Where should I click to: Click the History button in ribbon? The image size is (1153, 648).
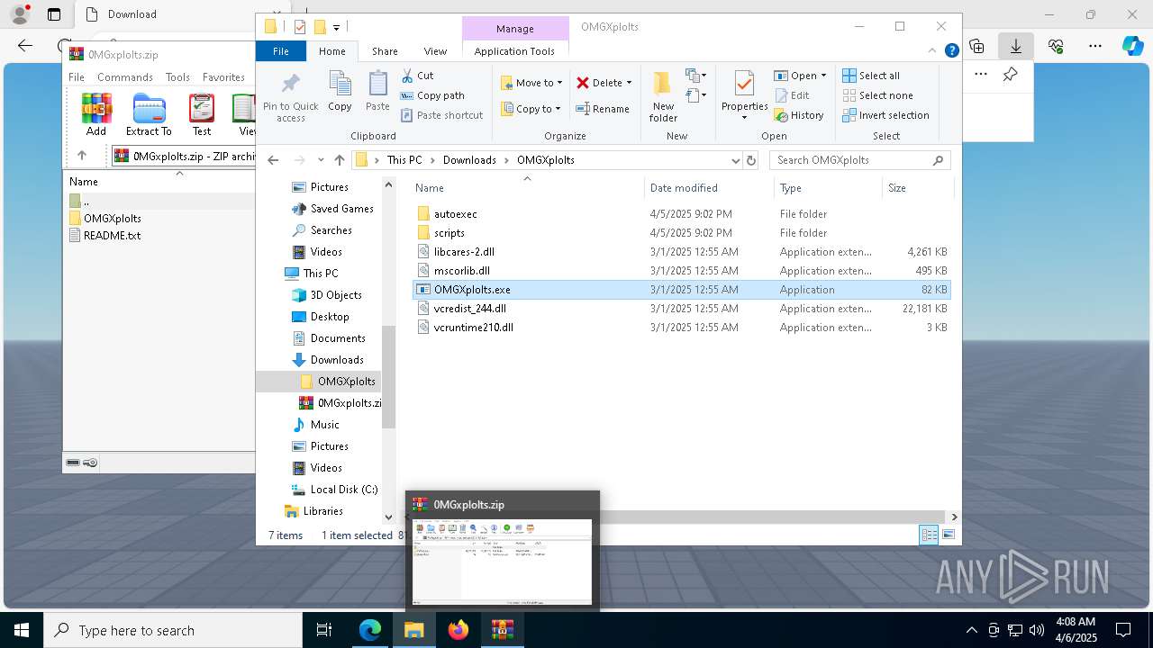click(x=798, y=115)
